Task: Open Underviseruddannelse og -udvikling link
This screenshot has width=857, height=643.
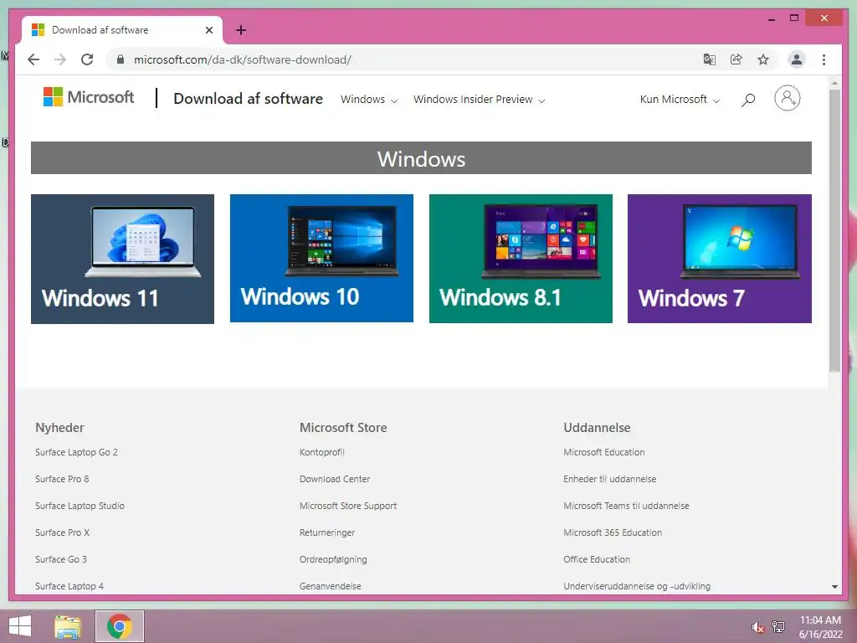Action: pos(637,586)
